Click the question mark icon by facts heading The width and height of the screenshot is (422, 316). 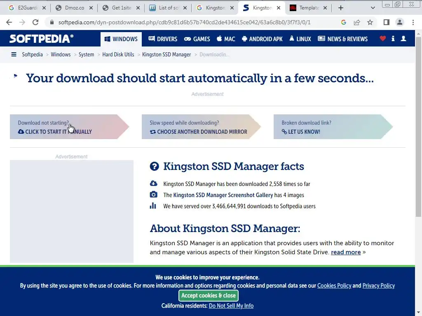click(154, 166)
